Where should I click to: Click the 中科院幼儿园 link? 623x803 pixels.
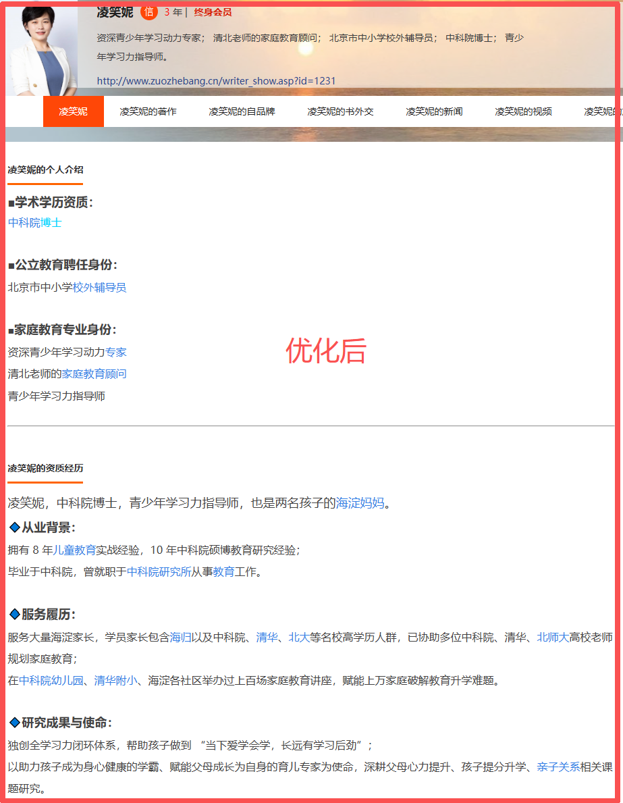coord(51,680)
